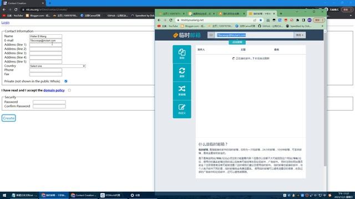Image resolution: width=355 pixels, height=199 pixels.
Task: Open the Windows Start menu
Action: [4, 195]
